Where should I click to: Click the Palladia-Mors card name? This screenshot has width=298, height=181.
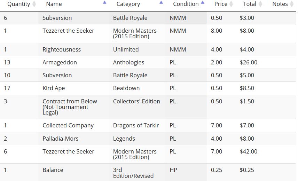[60, 139]
